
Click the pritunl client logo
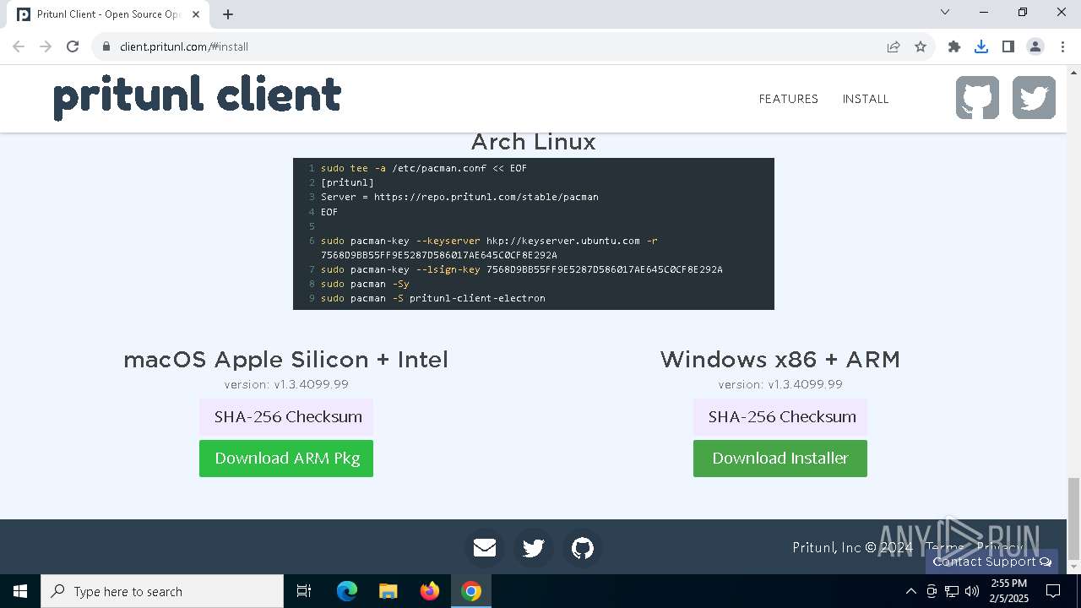point(197,95)
